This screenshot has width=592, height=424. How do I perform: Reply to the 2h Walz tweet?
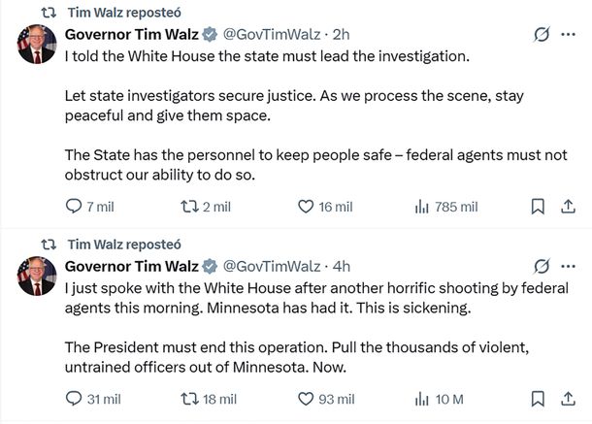[x=74, y=207]
